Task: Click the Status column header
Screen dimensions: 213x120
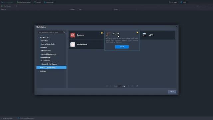Action: pos(72,9)
